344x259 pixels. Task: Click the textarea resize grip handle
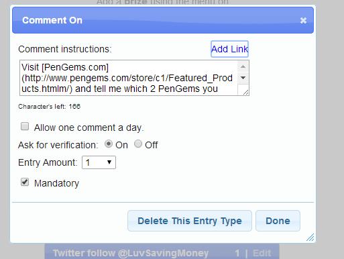pyautogui.click(x=245, y=92)
